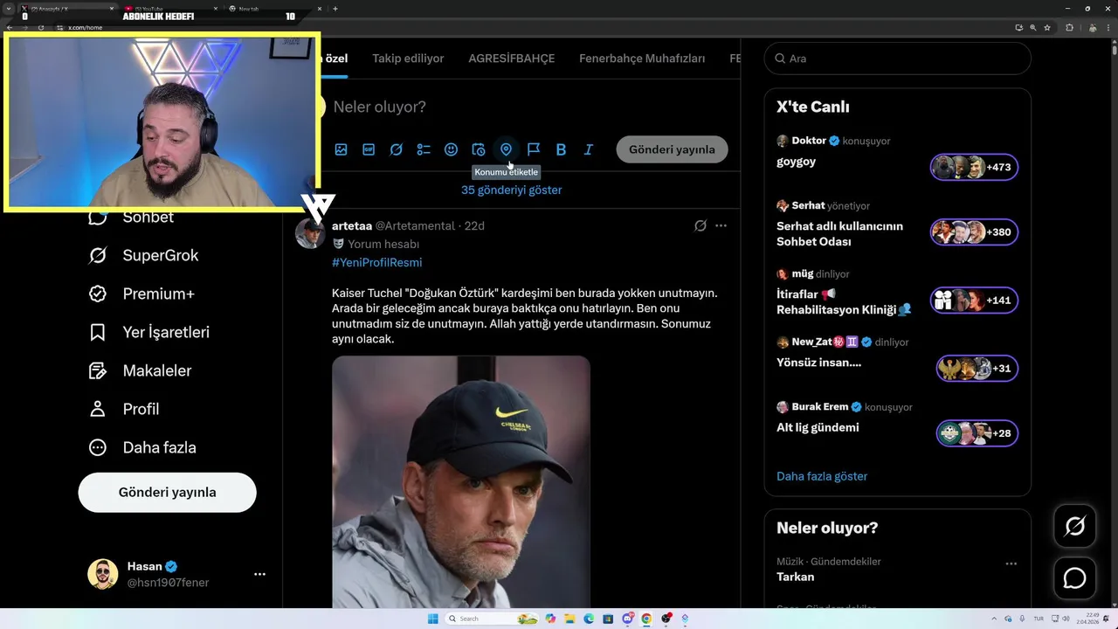The image size is (1118, 629).
Task: Click the Ara search box
Action: pos(898,59)
